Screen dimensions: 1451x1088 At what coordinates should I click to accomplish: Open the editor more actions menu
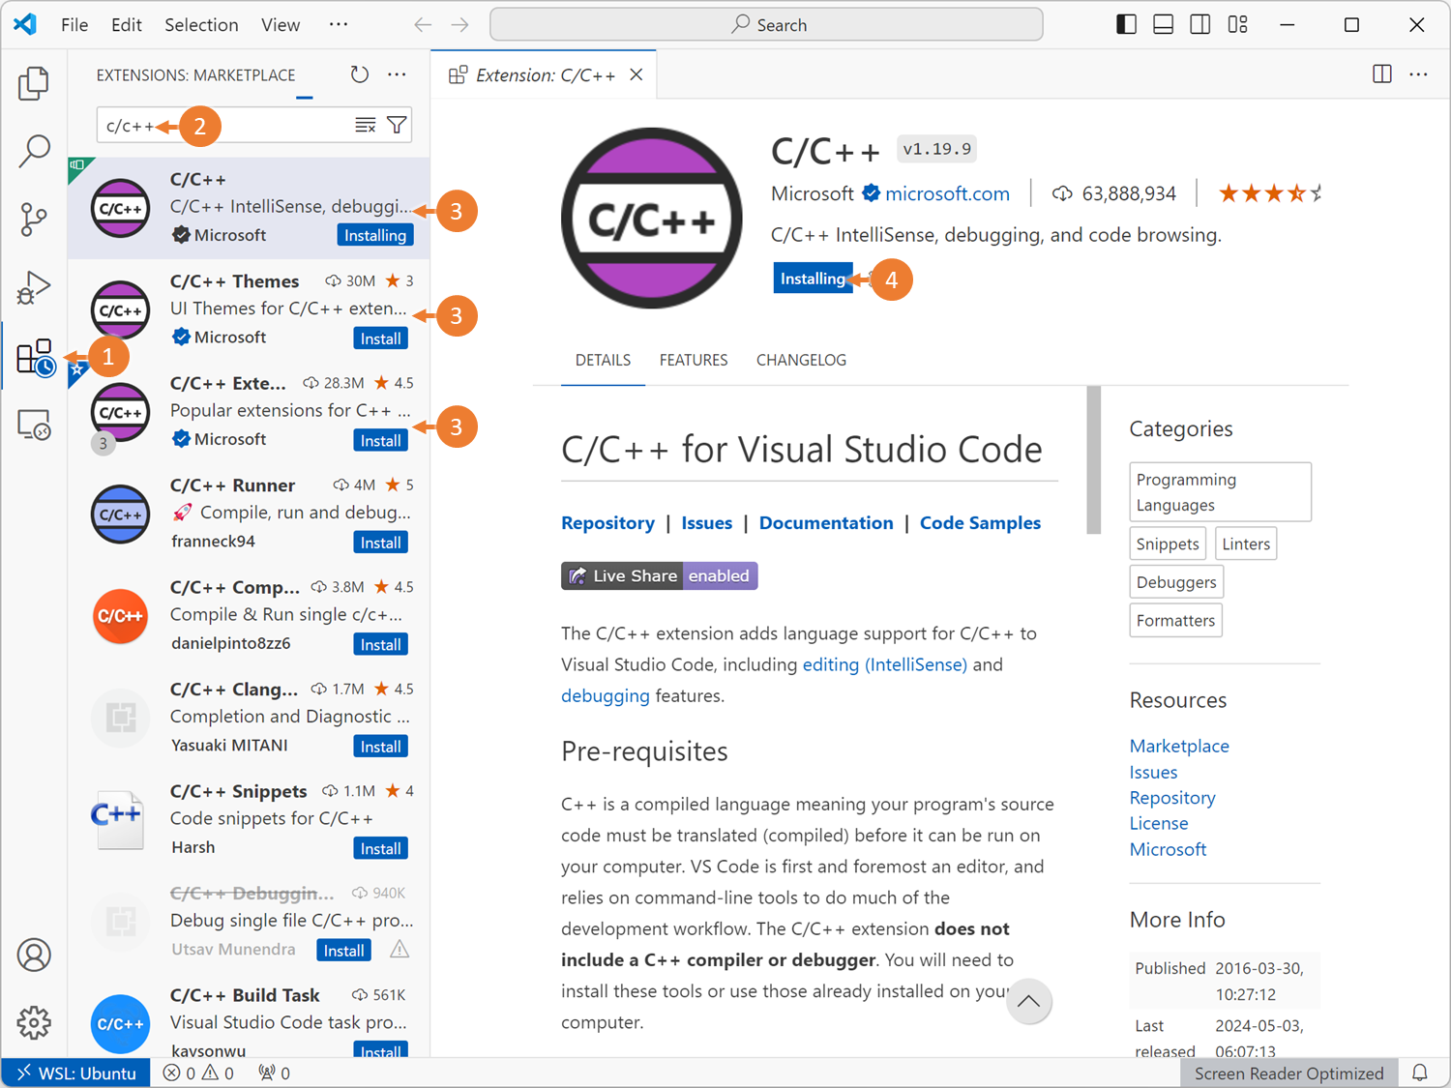click(x=1419, y=74)
